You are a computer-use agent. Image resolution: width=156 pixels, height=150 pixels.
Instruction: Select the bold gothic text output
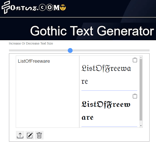tap(106, 111)
